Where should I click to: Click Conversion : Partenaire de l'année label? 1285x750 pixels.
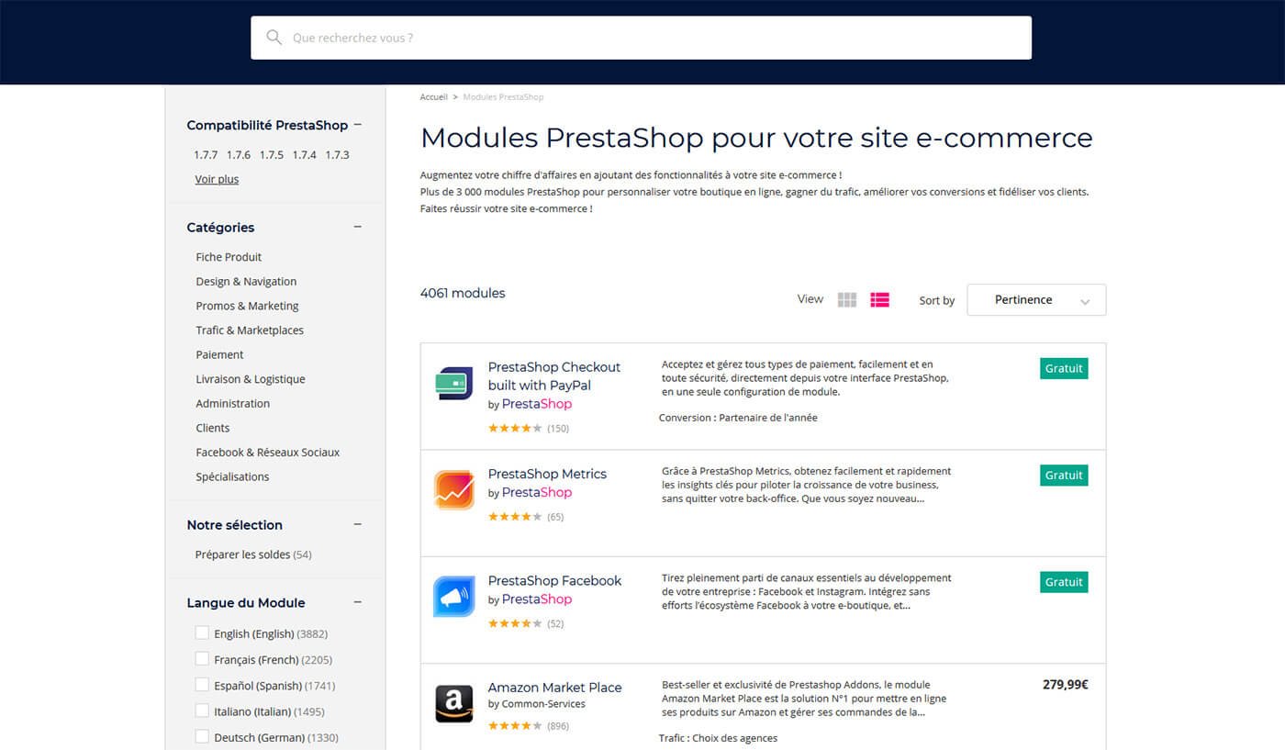click(738, 418)
